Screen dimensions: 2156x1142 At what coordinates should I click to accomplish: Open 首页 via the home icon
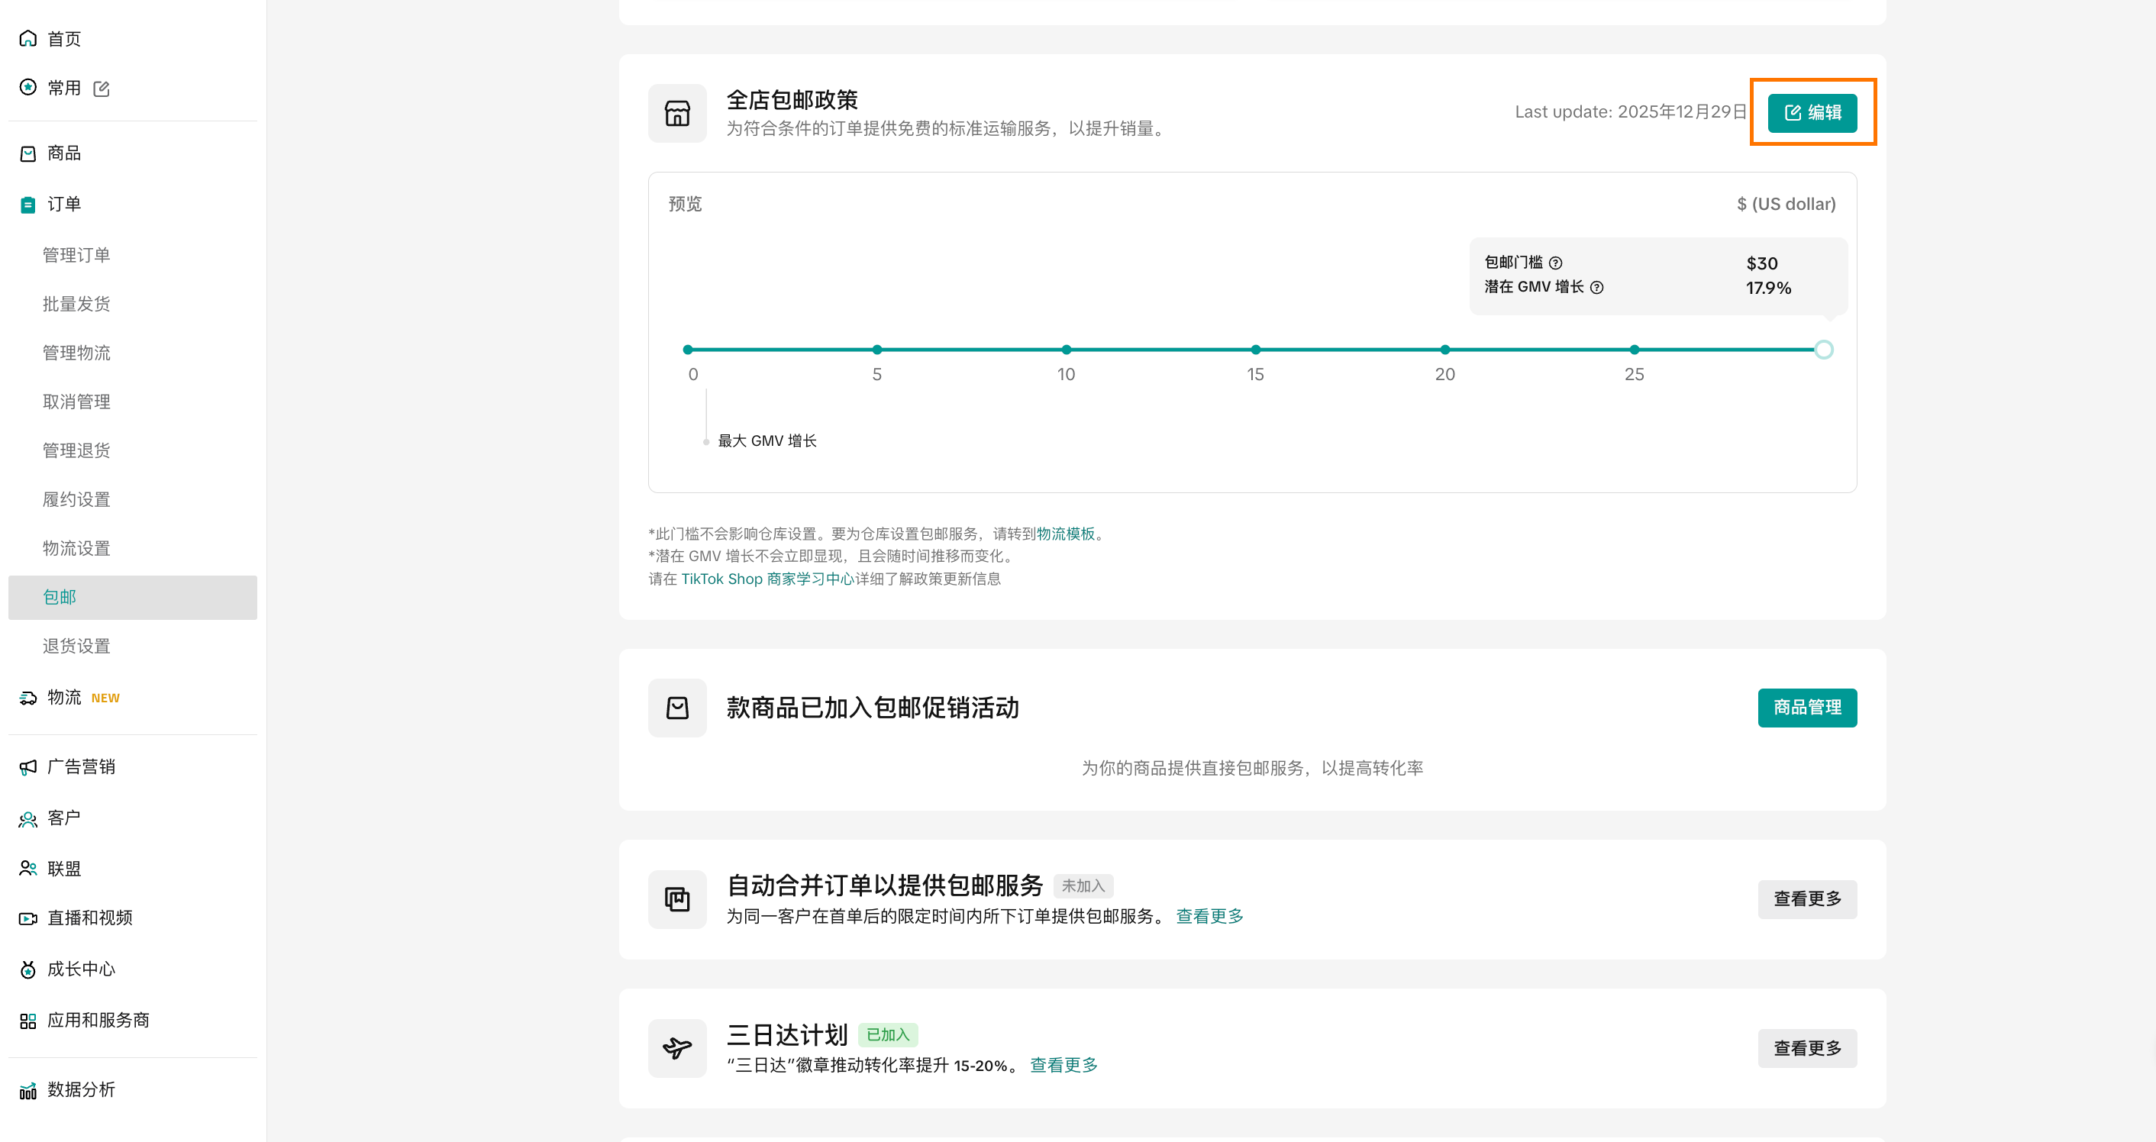point(28,38)
